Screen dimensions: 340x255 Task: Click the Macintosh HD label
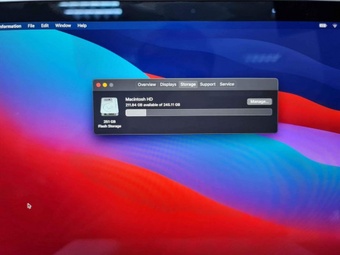(x=139, y=99)
